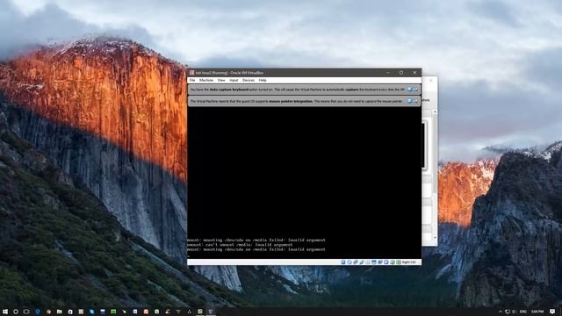Click the hard disk activity indicator

pyautogui.click(x=343, y=262)
